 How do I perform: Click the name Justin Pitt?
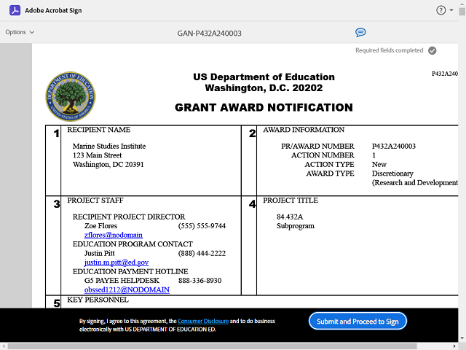pyautogui.click(x=99, y=253)
